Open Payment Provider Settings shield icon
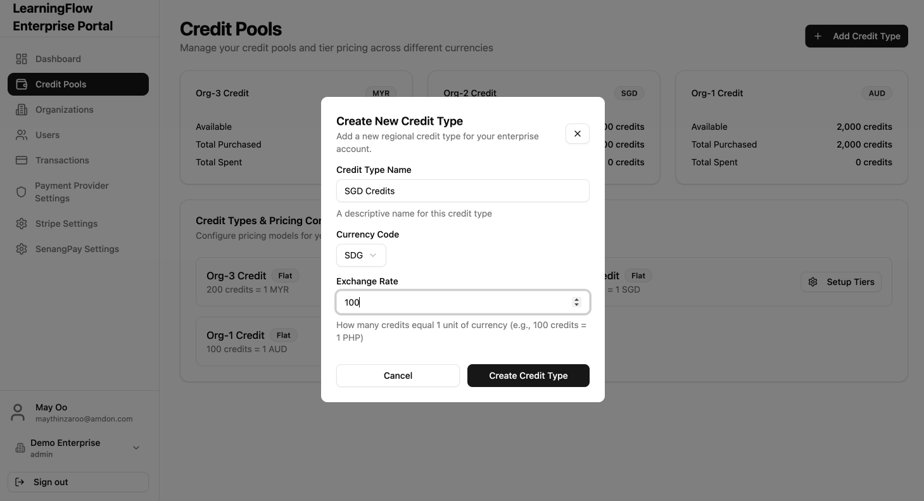This screenshot has width=924, height=501. (x=22, y=191)
